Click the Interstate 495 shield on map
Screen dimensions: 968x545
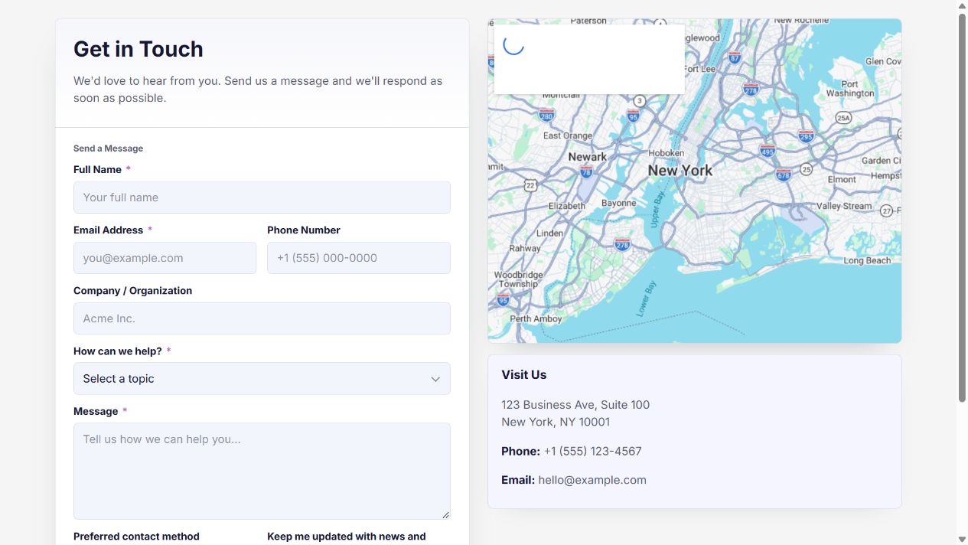(x=768, y=150)
